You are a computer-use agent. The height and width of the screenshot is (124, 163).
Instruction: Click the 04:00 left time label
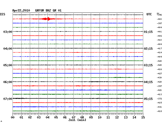coord(8,49)
